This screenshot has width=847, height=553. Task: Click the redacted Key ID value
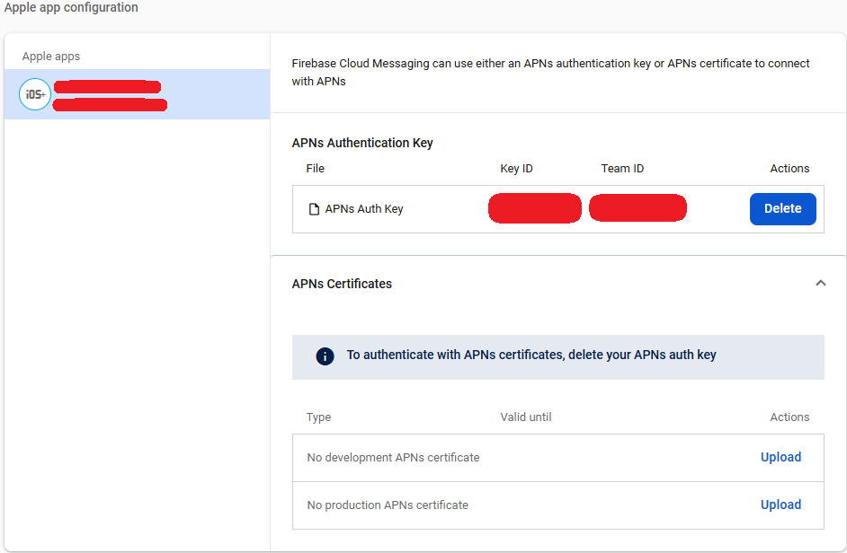point(535,208)
